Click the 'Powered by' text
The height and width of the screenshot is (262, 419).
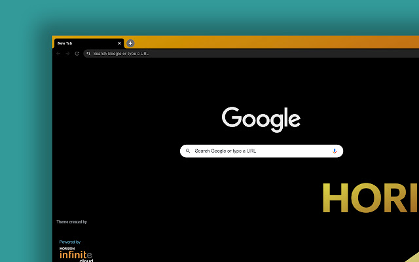pos(70,242)
